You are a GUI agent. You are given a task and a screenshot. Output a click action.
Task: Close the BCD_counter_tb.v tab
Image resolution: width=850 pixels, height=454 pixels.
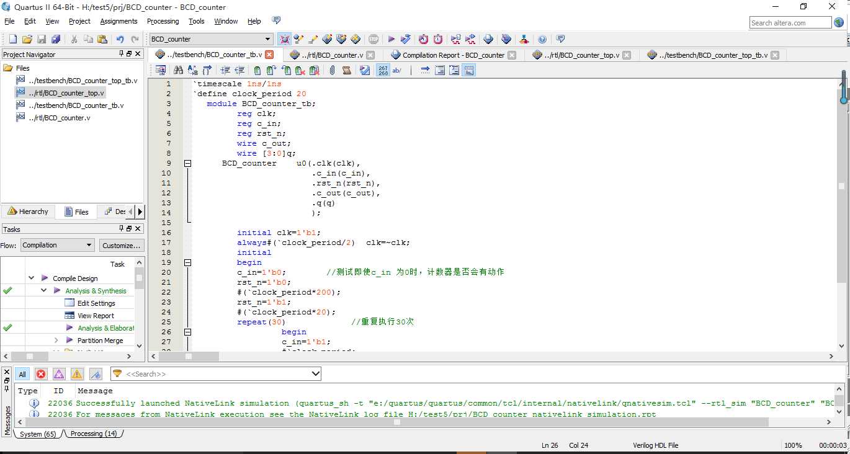(269, 55)
